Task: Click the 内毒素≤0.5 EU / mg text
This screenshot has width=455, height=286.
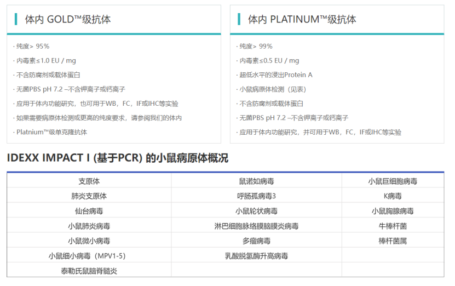Action: pyautogui.click(x=269, y=61)
